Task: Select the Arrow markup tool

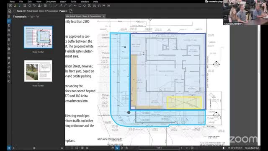Action: point(61,5)
